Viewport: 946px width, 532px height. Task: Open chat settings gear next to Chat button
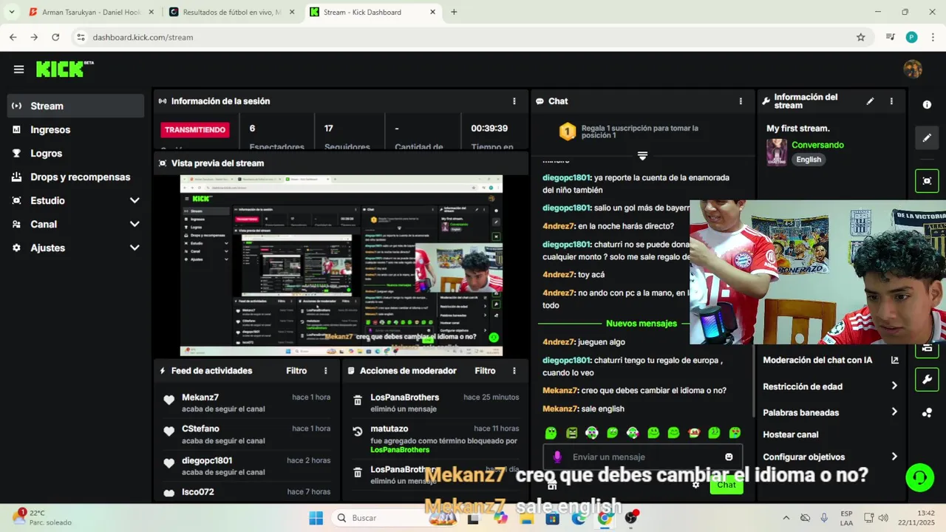[695, 485]
